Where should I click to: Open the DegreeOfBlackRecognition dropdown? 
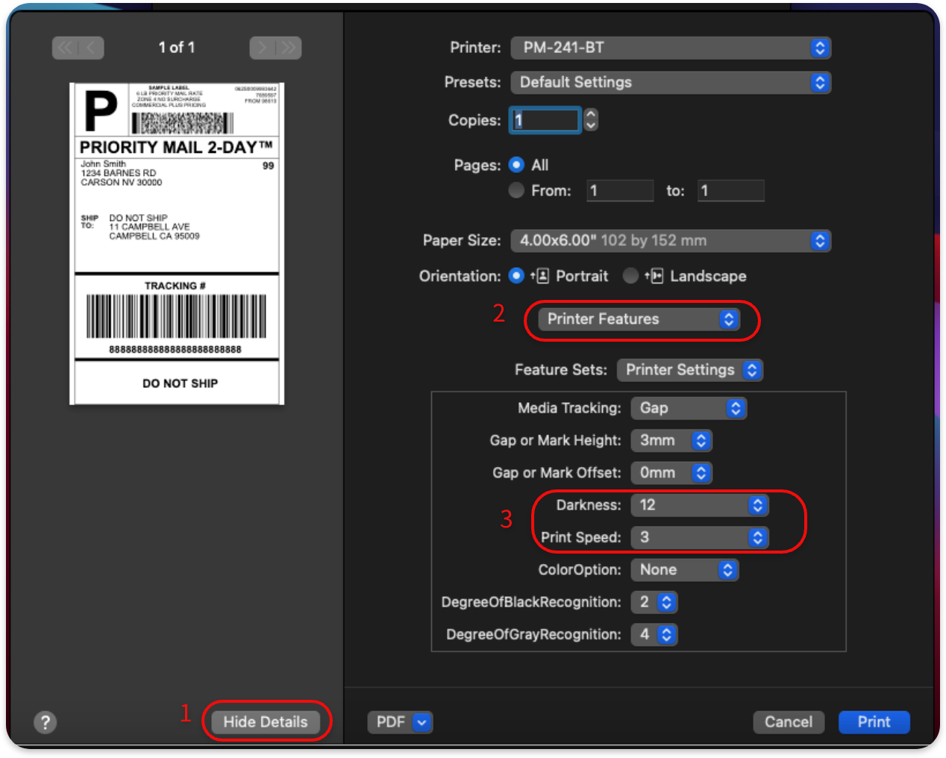[x=654, y=602]
